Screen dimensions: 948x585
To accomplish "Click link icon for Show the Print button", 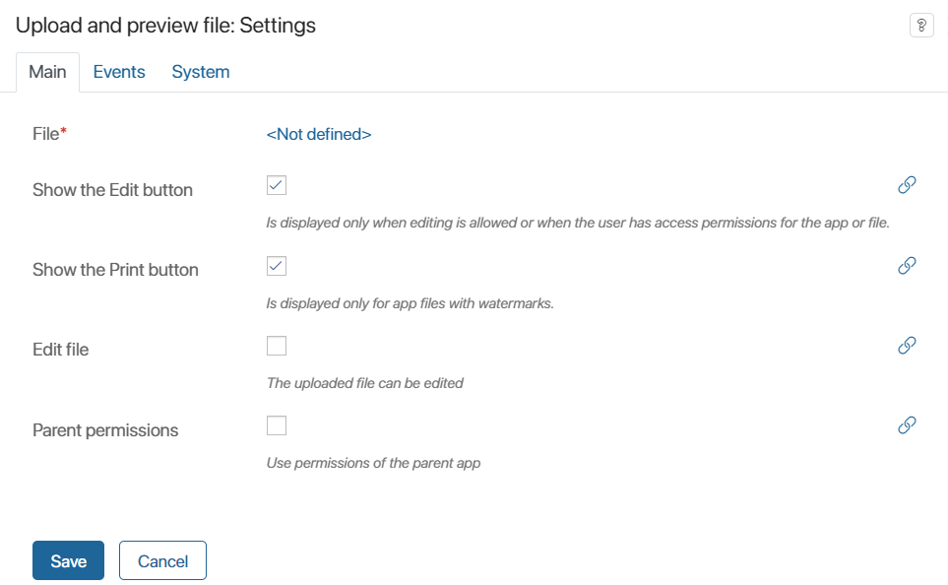I will tap(907, 265).
